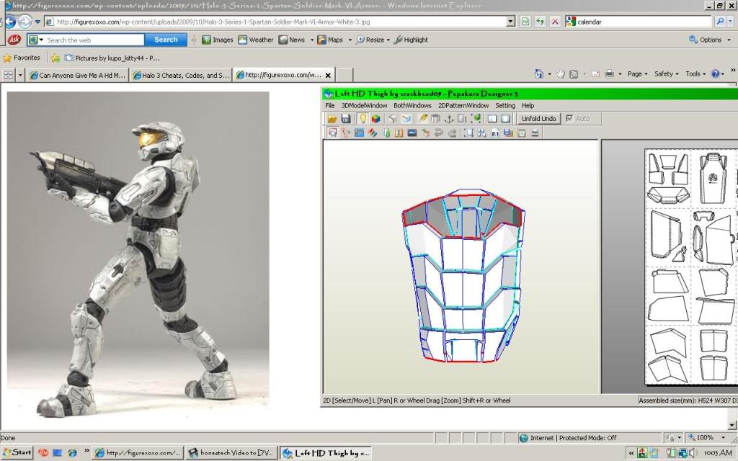Screen dimensions: 738x461
Task: Click the Quick Tabs grid icon
Action: click(x=9, y=75)
